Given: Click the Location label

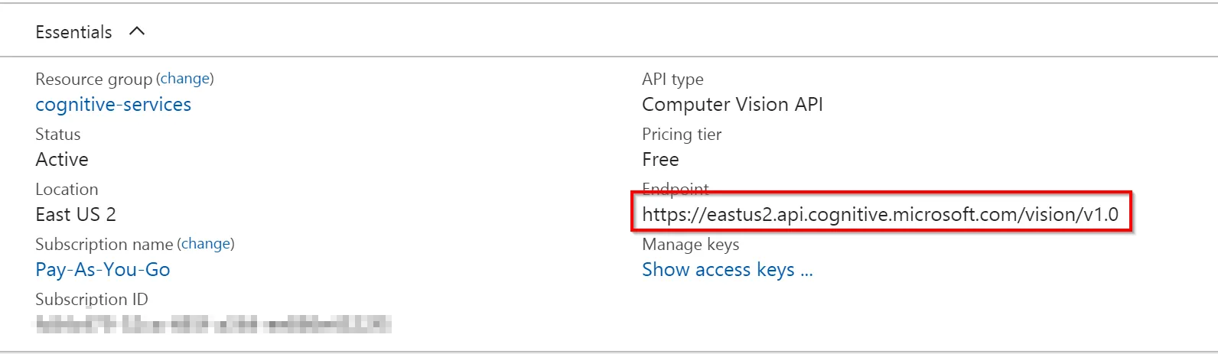Looking at the screenshot, I should [x=67, y=190].
